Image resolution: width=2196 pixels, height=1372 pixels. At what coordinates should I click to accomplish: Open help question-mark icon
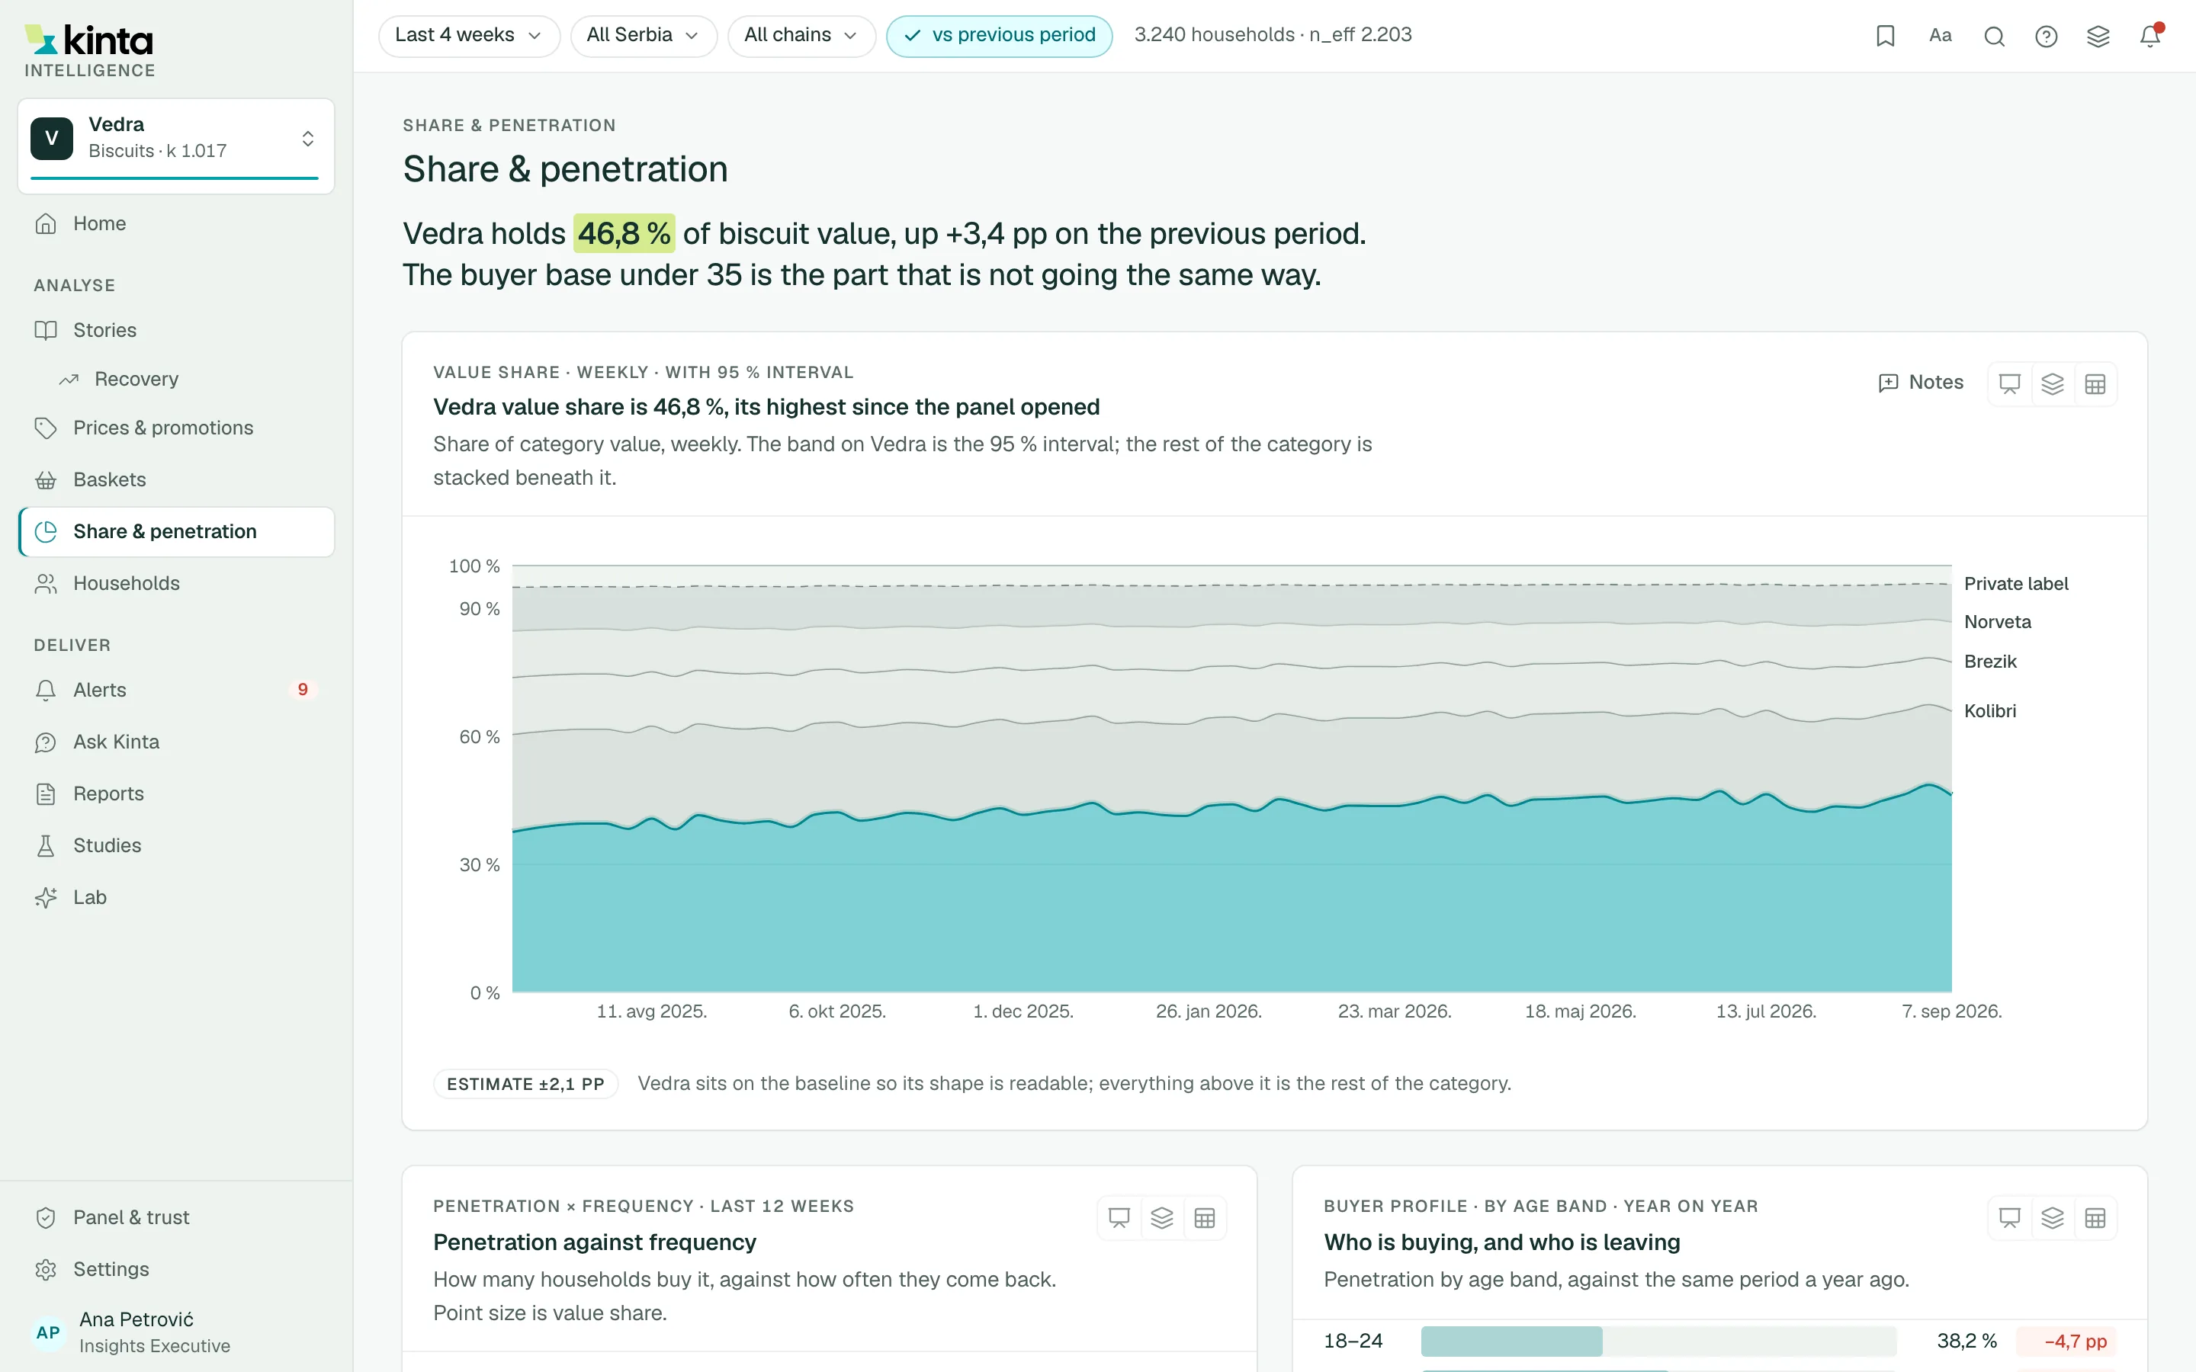2045,35
